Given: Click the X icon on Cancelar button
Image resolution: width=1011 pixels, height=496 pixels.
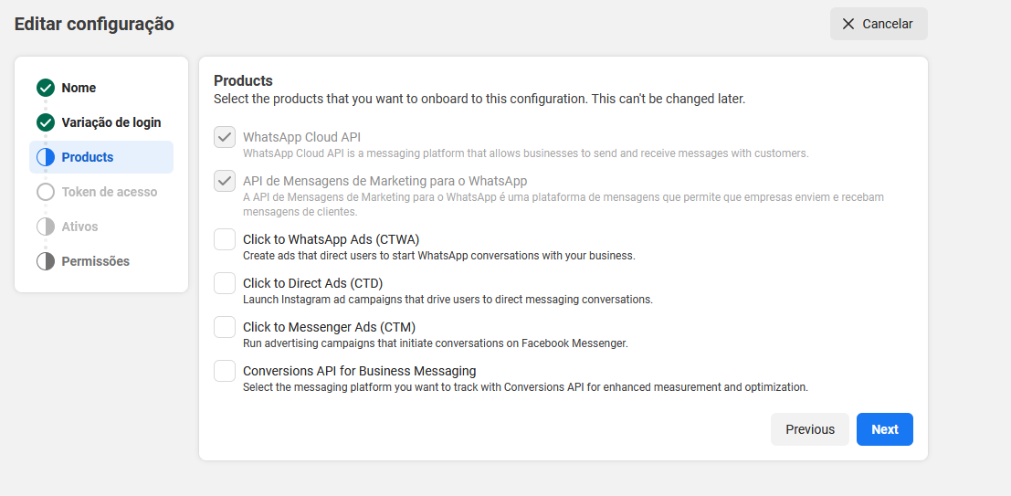Looking at the screenshot, I should 848,24.
